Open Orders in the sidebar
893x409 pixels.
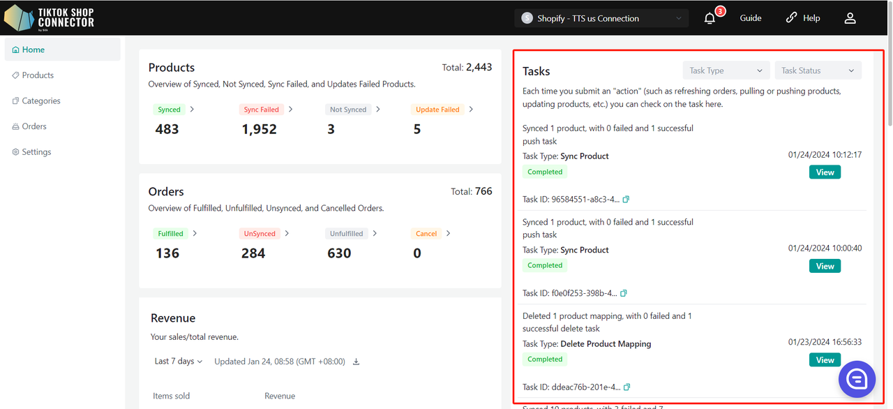(33, 126)
